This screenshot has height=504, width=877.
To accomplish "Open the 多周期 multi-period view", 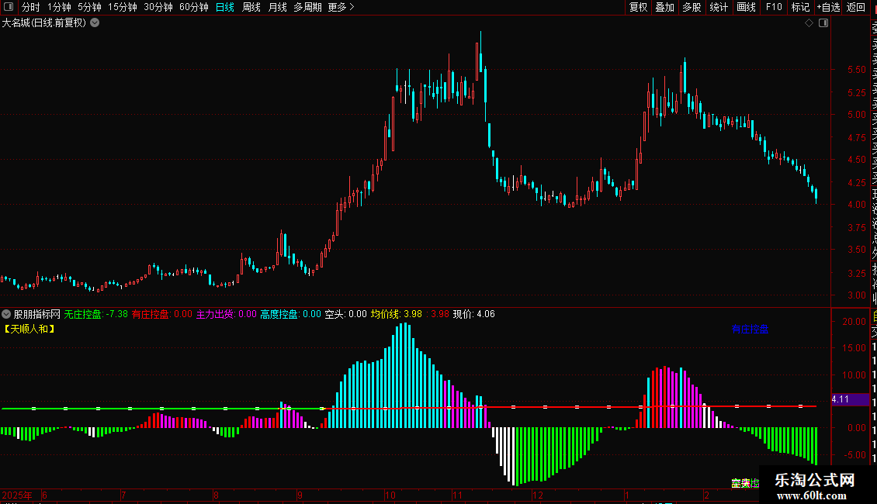I will click(307, 7).
